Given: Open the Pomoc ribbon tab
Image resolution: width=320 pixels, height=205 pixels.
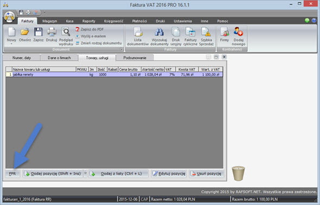Looking at the screenshot, I should tap(223, 21).
